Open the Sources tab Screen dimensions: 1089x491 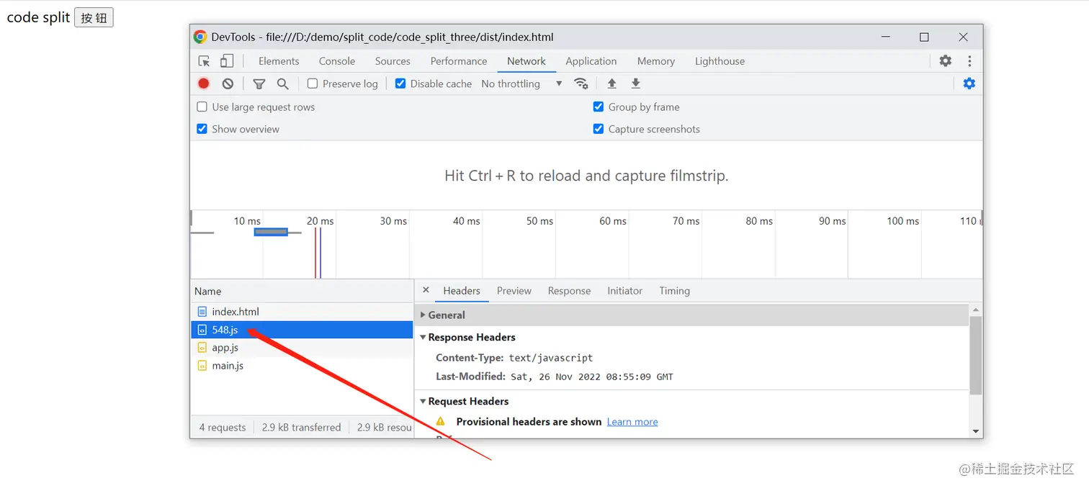393,61
